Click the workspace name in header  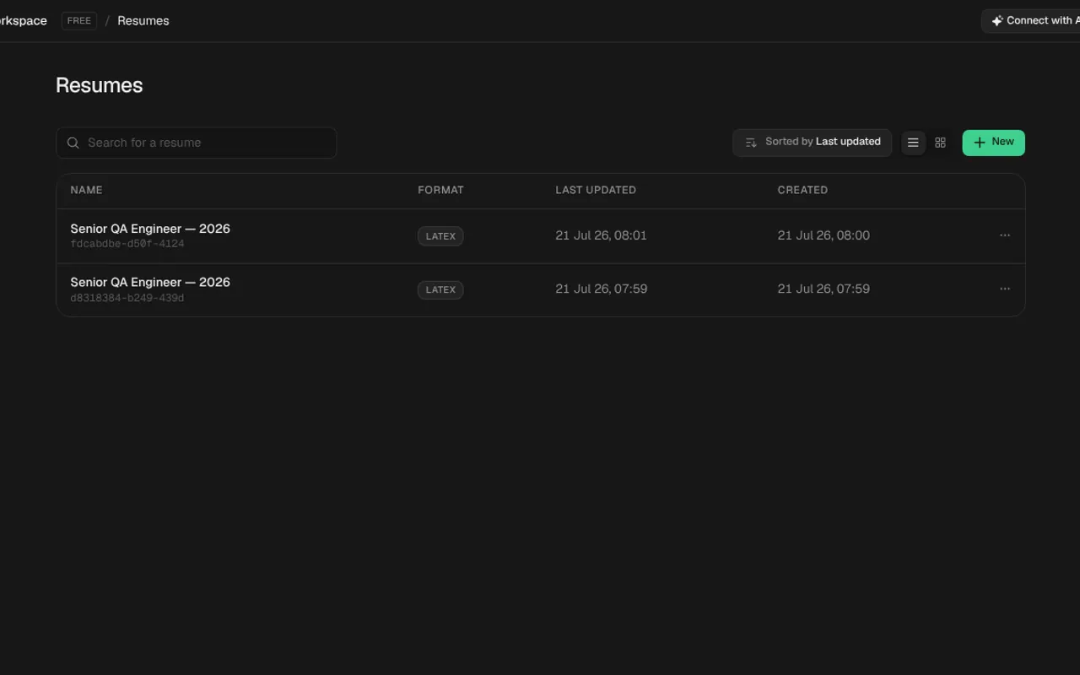tap(24, 21)
